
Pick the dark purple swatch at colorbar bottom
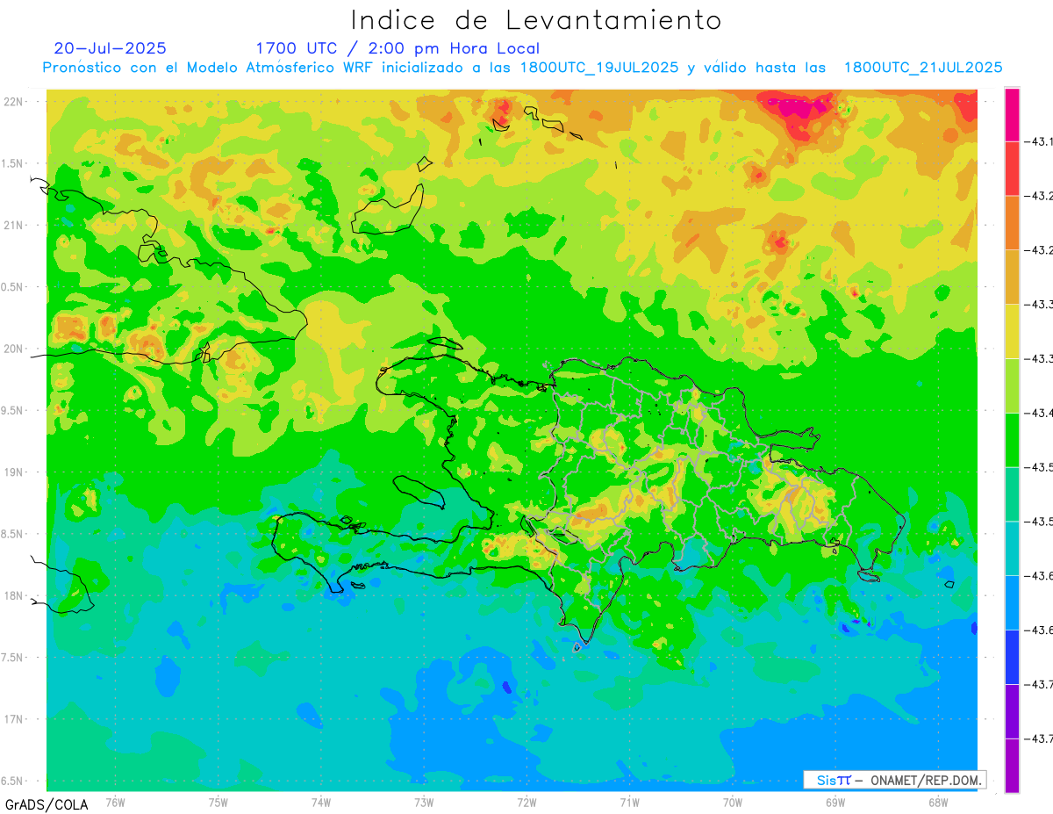coord(1012,766)
